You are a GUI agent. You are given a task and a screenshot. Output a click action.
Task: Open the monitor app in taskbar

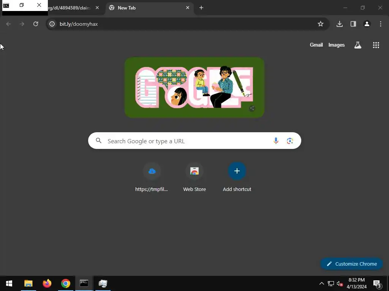[x=103, y=283]
